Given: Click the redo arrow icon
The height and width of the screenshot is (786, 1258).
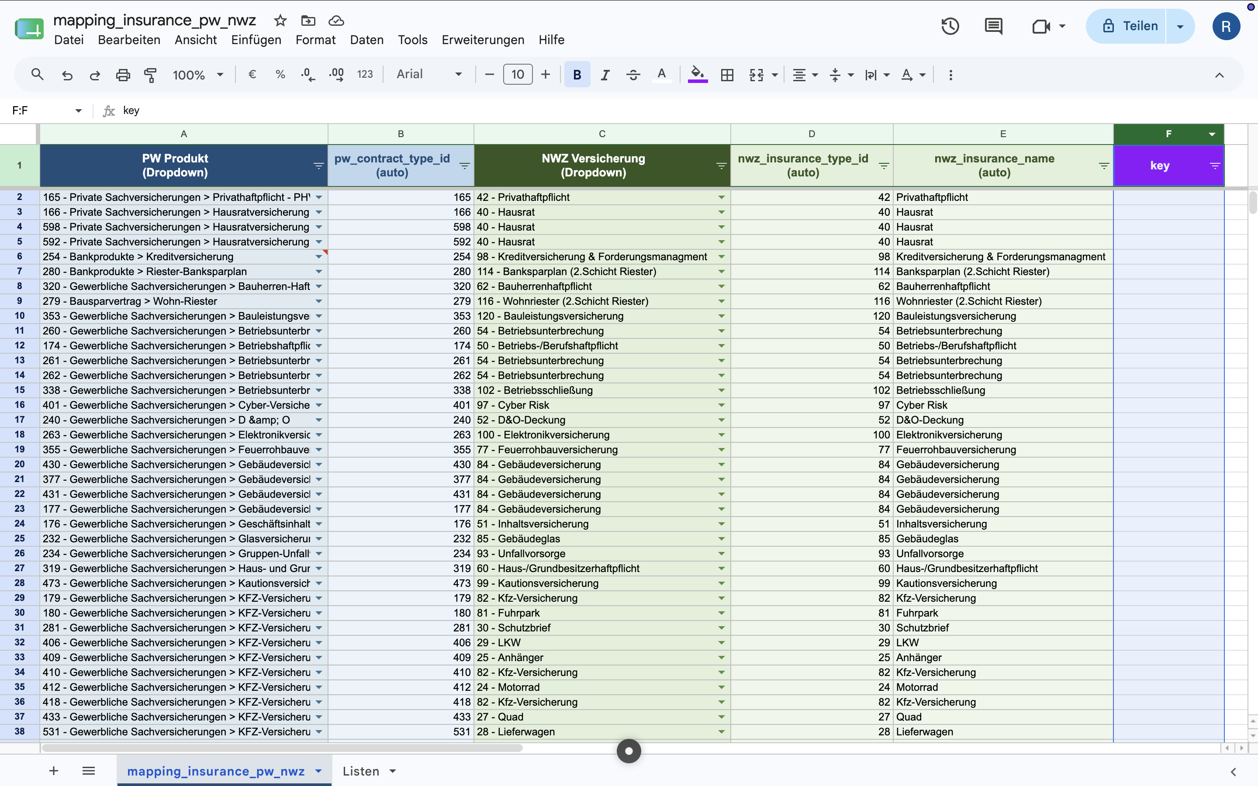Looking at the screenshot, I should tap(95, 75).
